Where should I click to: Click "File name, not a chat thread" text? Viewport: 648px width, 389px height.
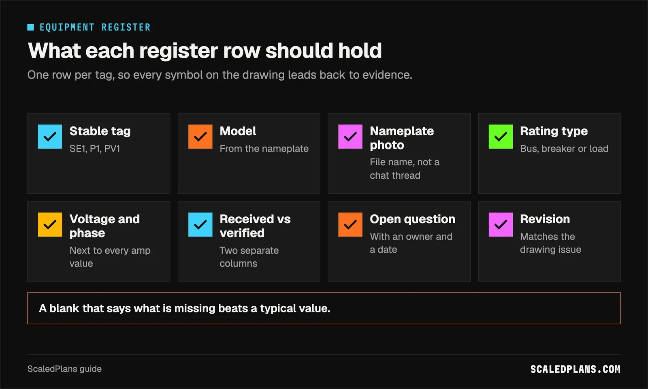tap(405, 169)
